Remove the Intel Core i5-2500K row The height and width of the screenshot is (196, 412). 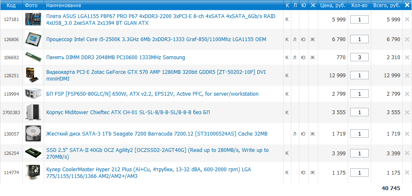point(407,39)
